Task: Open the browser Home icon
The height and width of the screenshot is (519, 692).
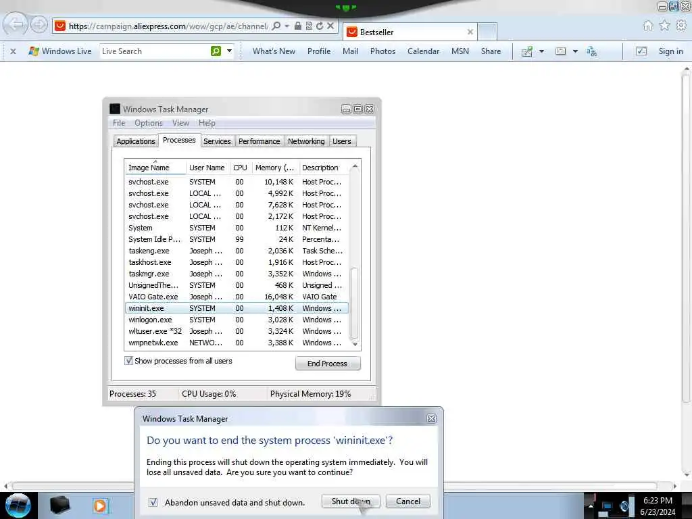Action: [x=648, y=26]
